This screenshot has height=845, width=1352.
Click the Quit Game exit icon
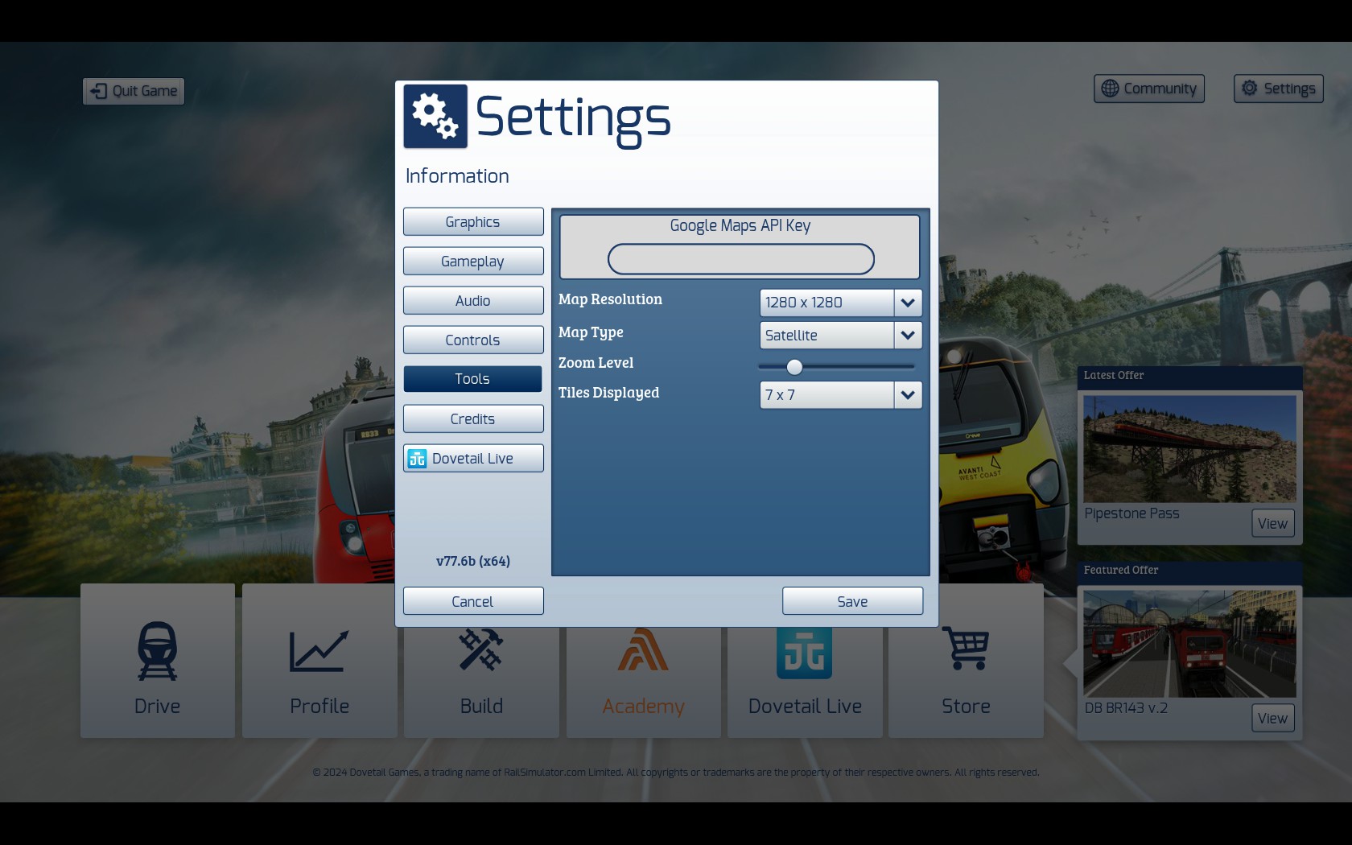[x=98, y=91]
